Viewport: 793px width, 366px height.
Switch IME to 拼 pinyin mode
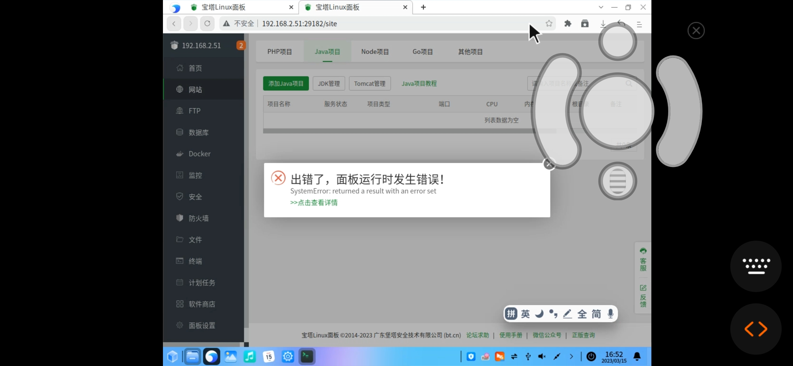[511, 314]
